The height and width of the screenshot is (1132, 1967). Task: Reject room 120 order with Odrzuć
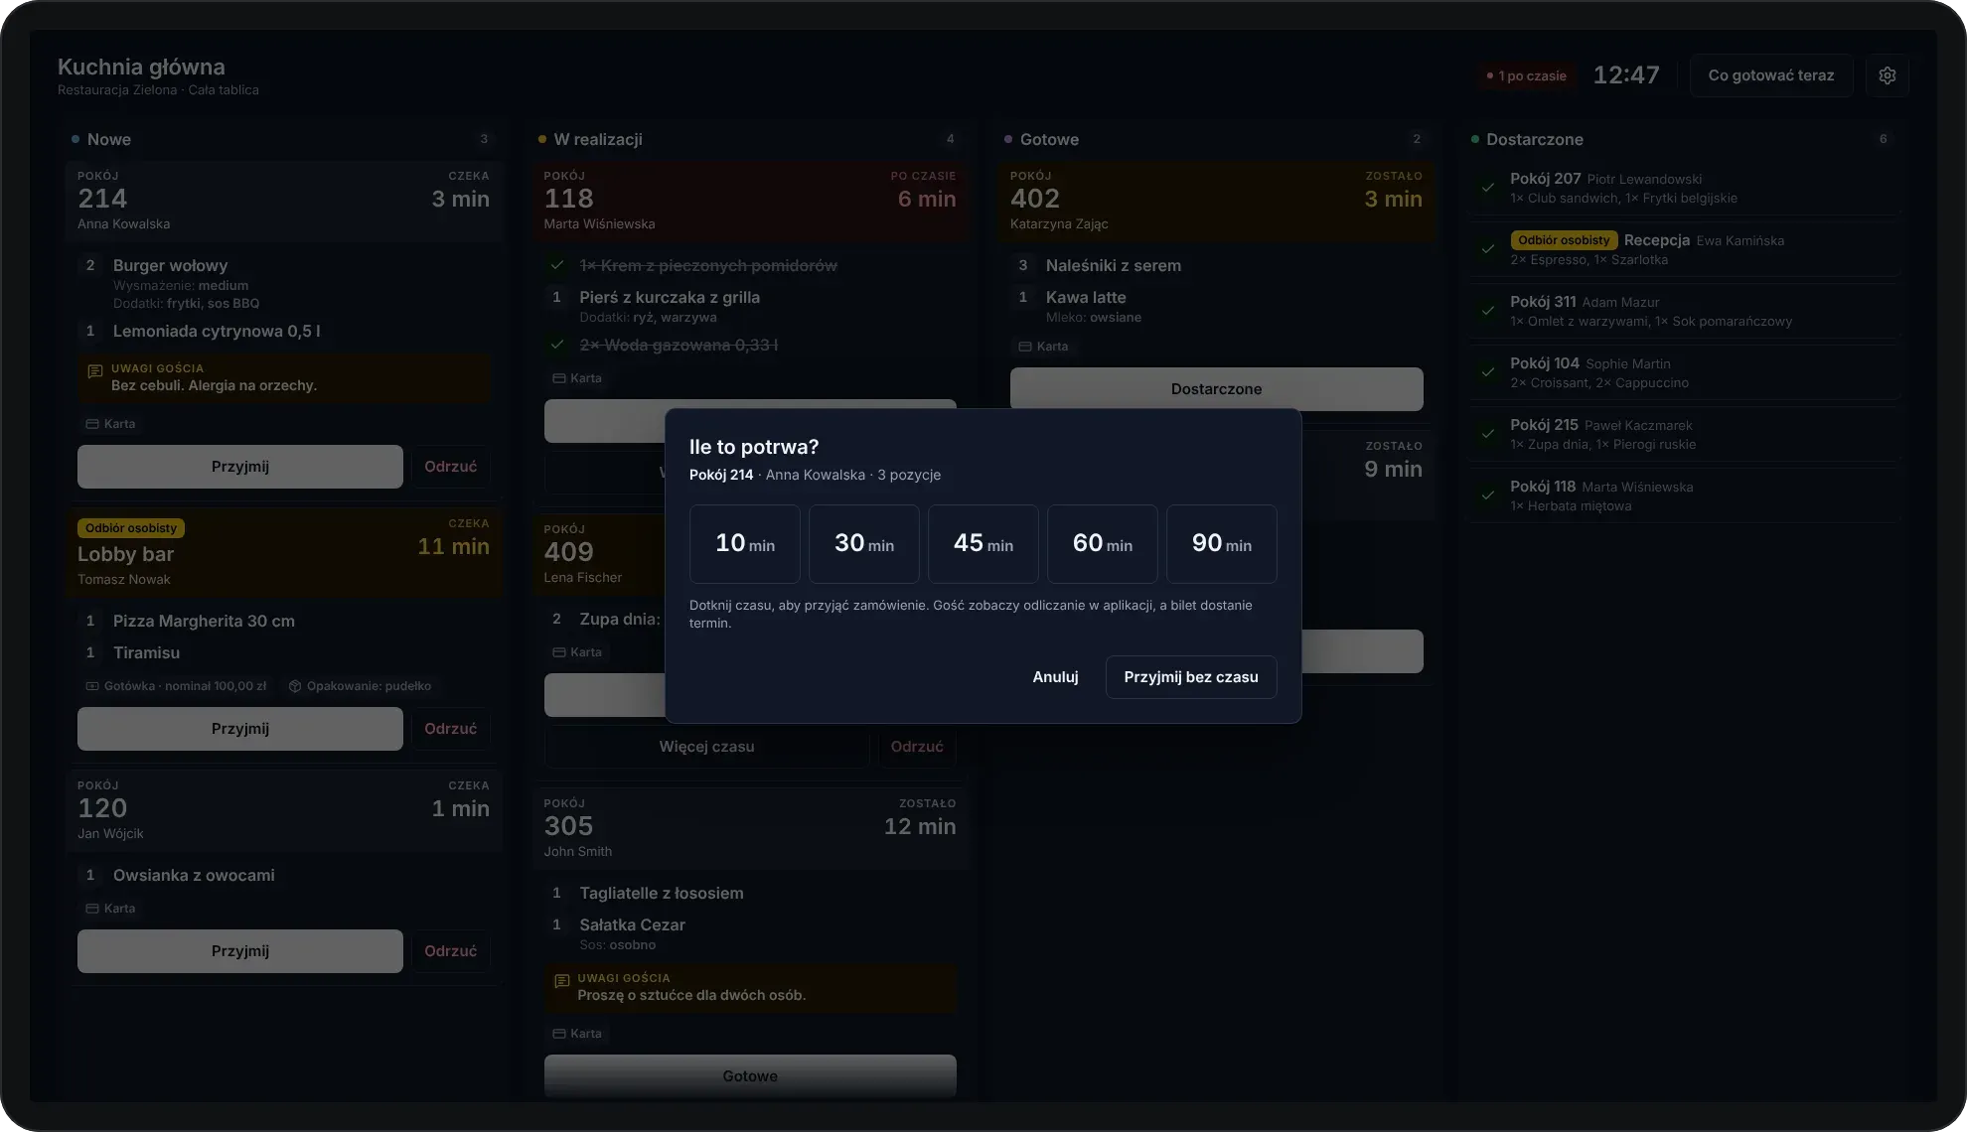451,951
